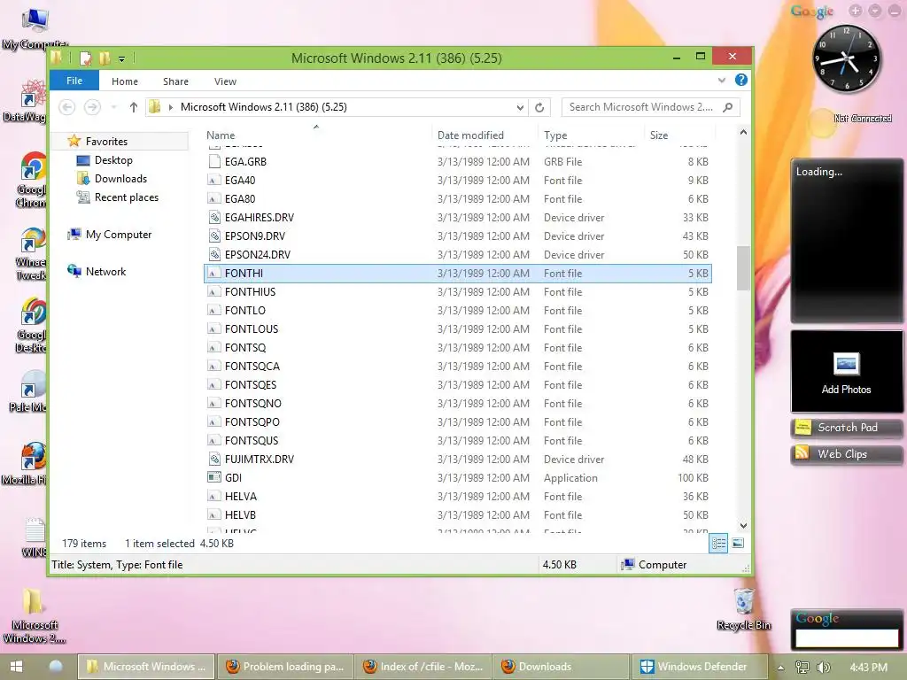
Task: Select the FUJIMTRX.DRV driver icon
Action: pyautogui.click(x=214, y=460)
